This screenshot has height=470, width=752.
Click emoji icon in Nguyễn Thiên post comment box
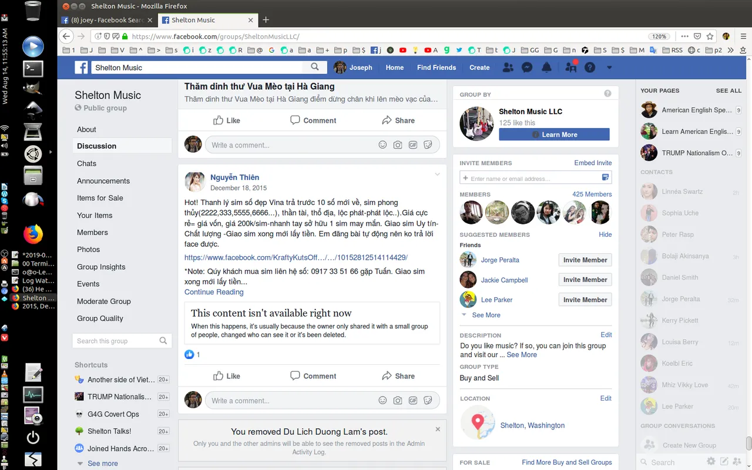click(382, 401)
